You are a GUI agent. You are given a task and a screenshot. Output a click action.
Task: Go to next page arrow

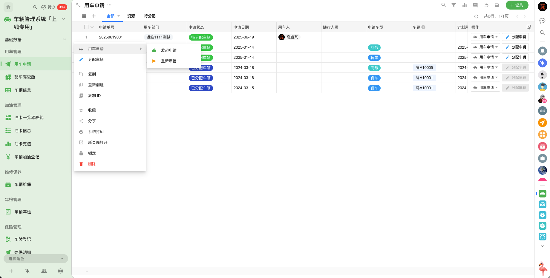525,16
